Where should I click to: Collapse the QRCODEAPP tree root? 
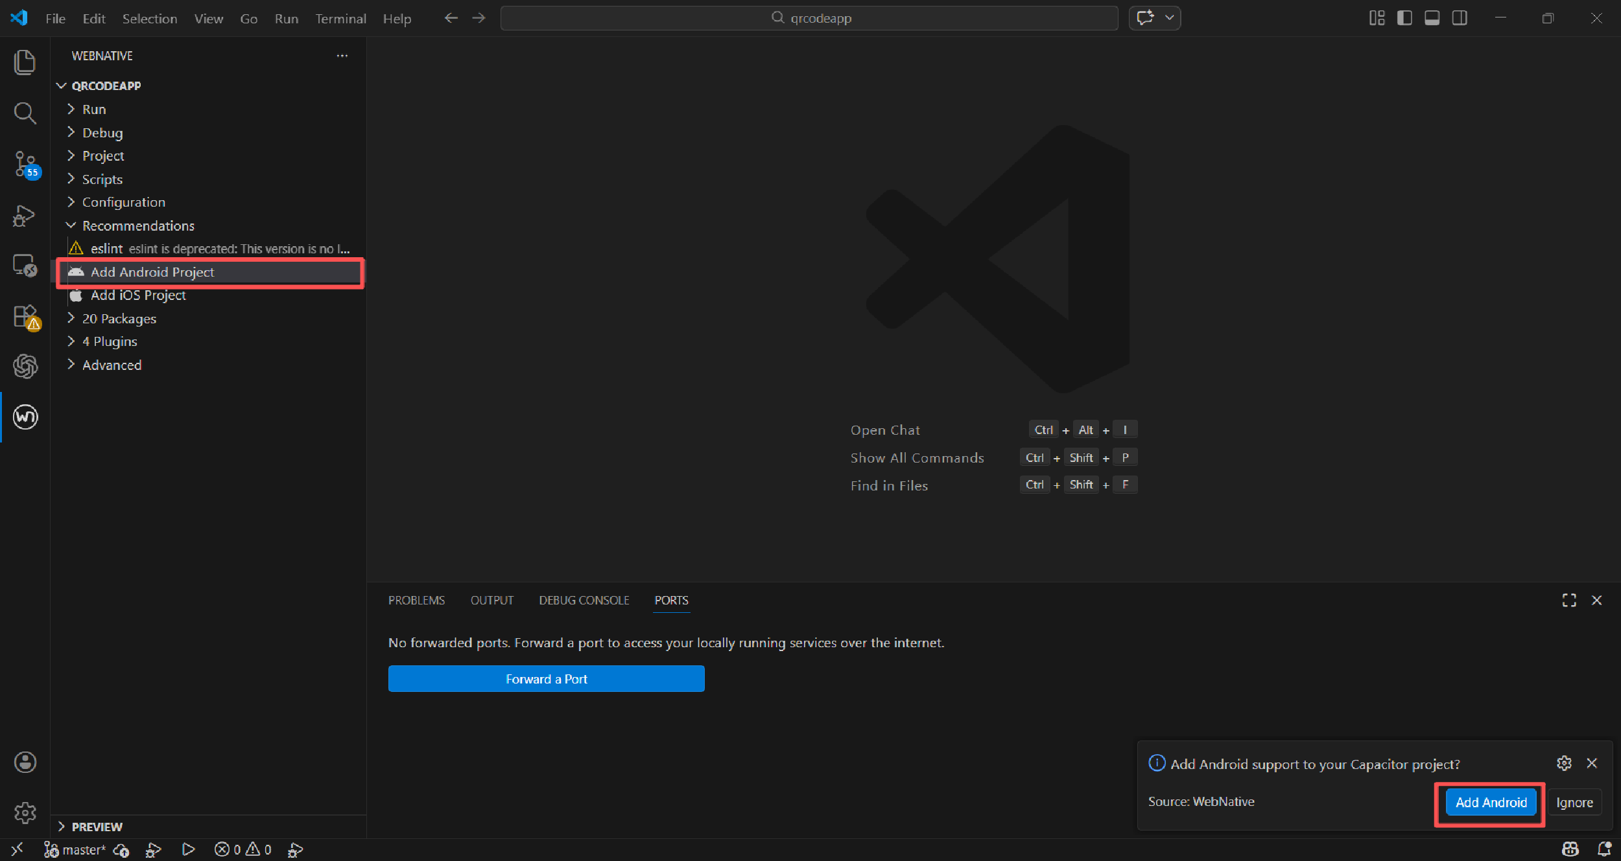coord(208,86)
